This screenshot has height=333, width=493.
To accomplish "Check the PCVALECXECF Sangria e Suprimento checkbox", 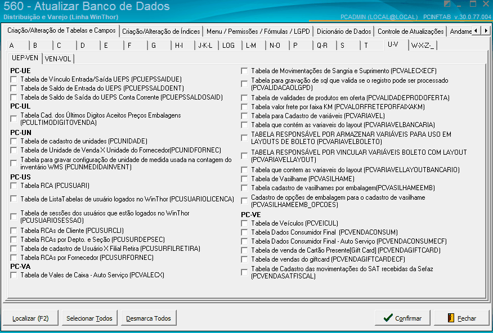I will pos(244,71).
